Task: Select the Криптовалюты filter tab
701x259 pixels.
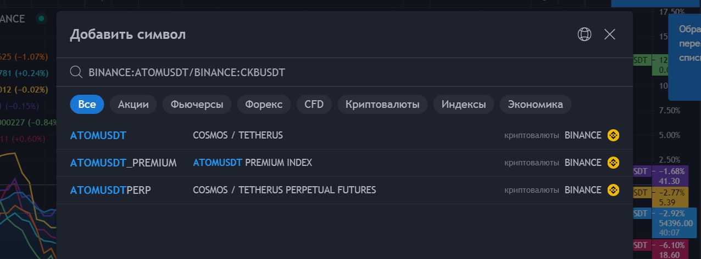Action: click(x=382, y=104)
